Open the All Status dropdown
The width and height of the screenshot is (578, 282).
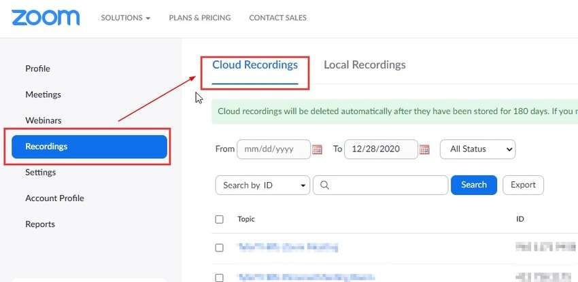point(478,149)
